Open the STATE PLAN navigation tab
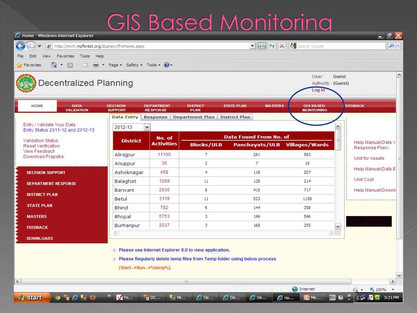 point(235,106)
